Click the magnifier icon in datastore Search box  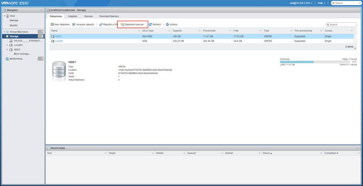click(328, 25)
